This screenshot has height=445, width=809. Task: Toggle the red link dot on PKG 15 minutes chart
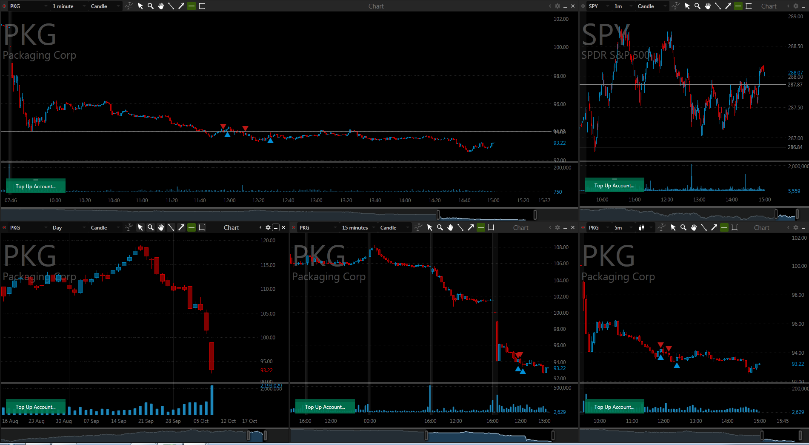294,227
